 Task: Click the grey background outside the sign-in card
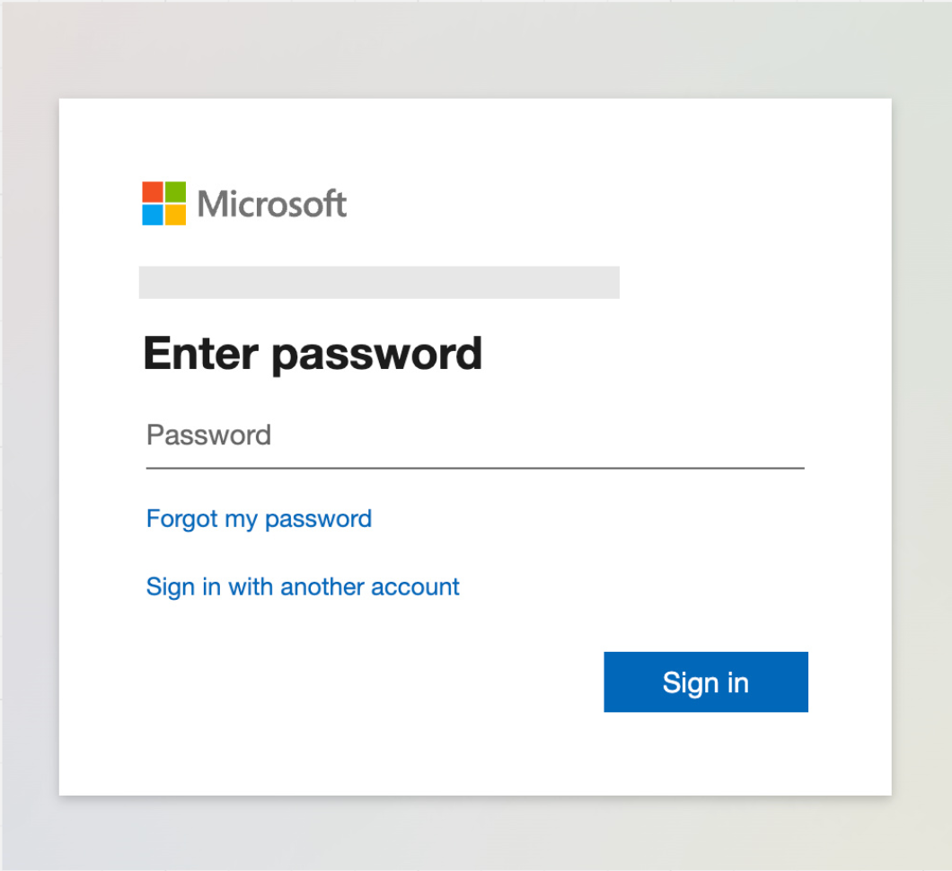tap(476, 48)
